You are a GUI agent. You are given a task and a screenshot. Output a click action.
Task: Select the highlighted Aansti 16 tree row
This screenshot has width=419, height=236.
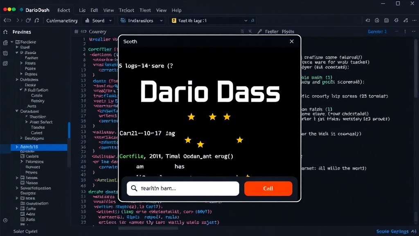[x=39, y=147]
